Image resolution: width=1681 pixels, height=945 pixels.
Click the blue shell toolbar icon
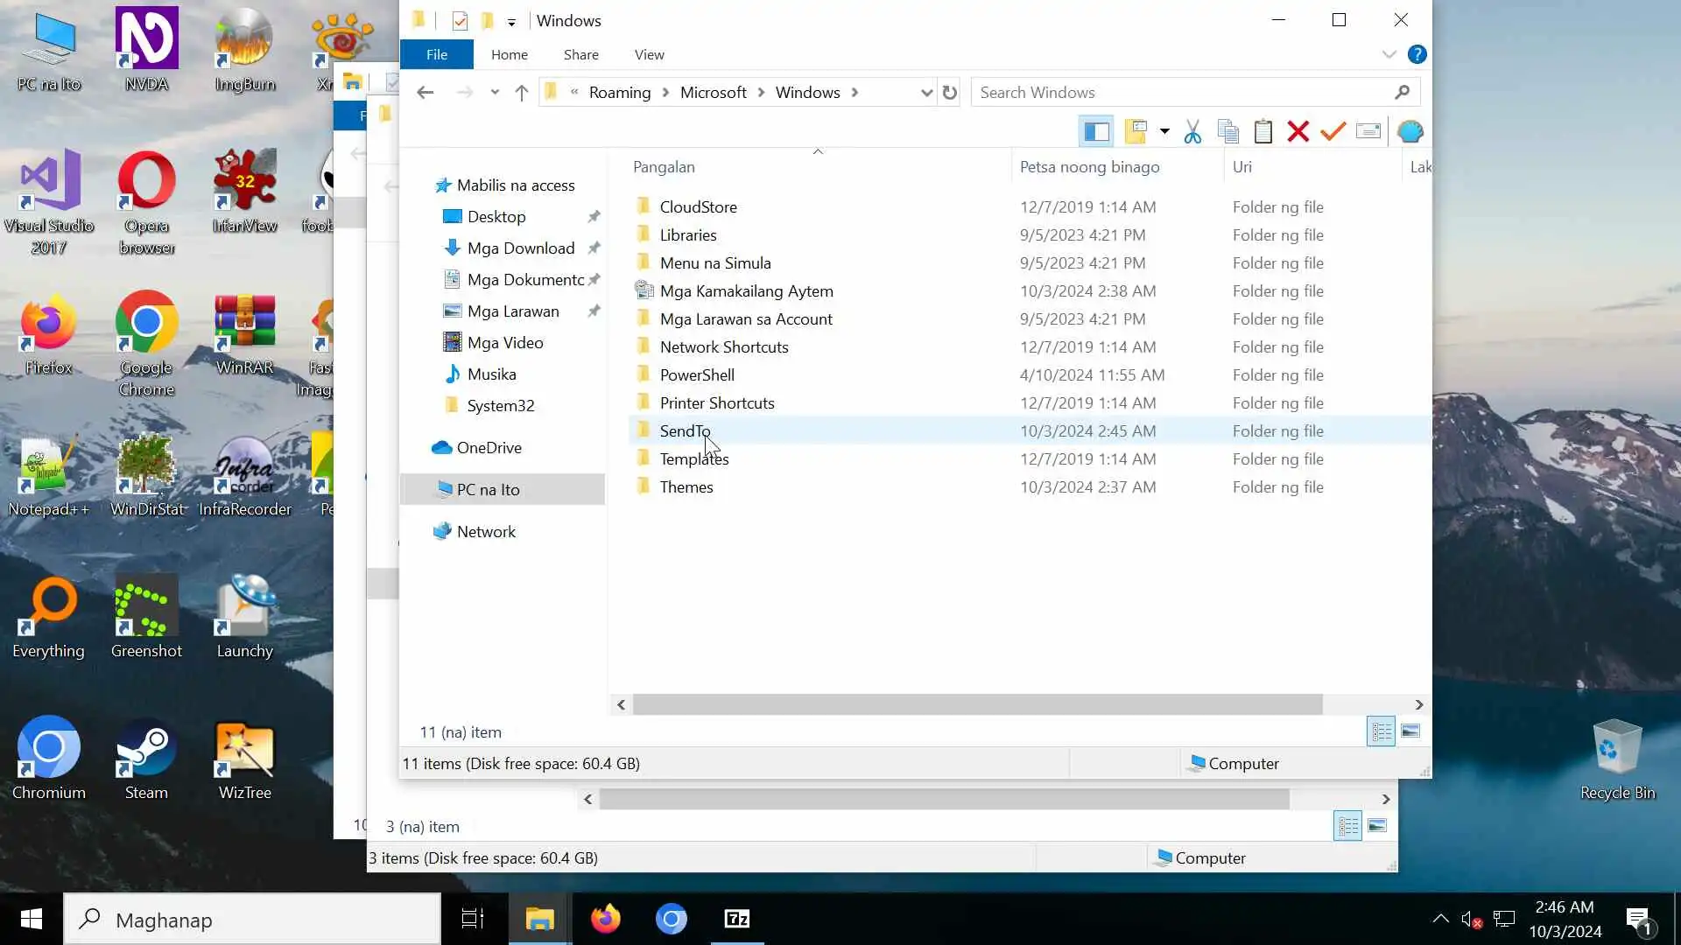[1410, 132]
